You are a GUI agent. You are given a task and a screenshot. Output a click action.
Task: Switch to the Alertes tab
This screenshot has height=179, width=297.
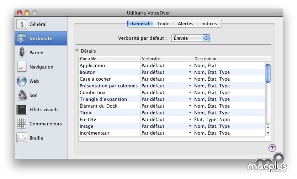(185, 24)
